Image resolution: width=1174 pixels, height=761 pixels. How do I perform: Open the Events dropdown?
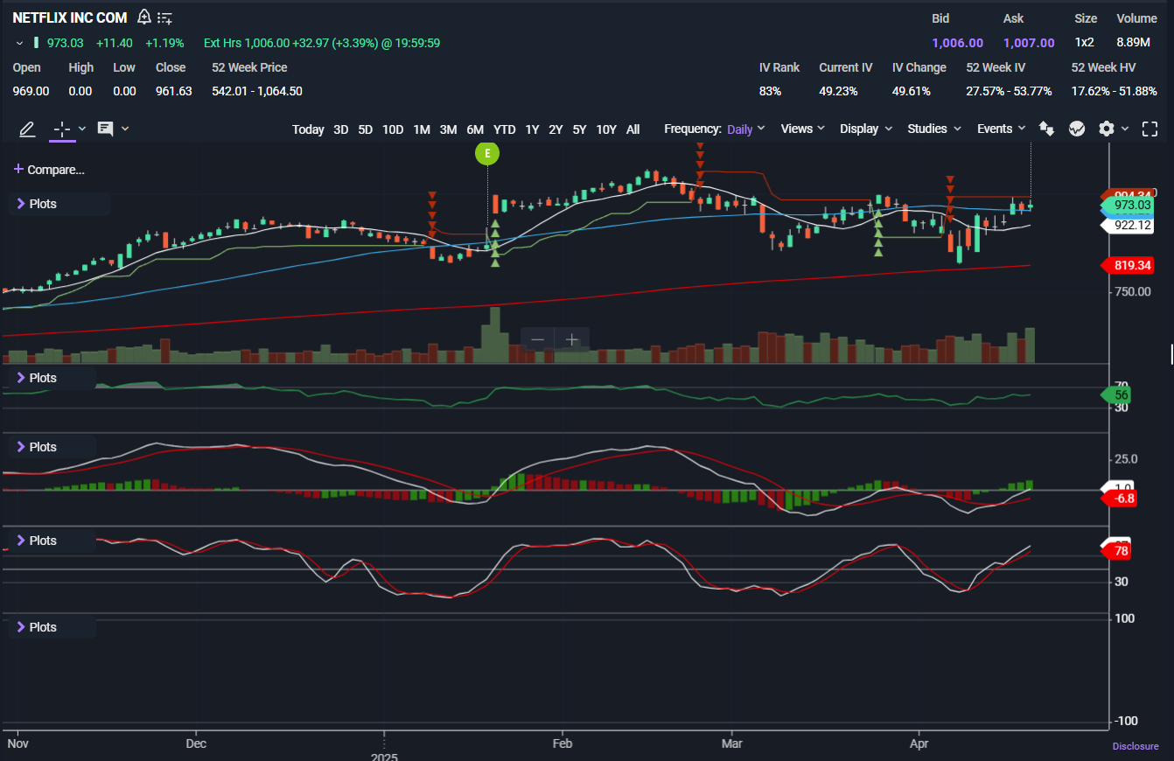1002,129
